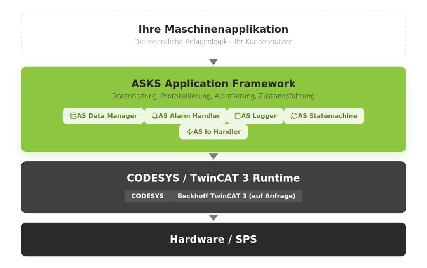Click the CODESYS / TwinCAT 3 Runtime heading

tap(213, 178)
